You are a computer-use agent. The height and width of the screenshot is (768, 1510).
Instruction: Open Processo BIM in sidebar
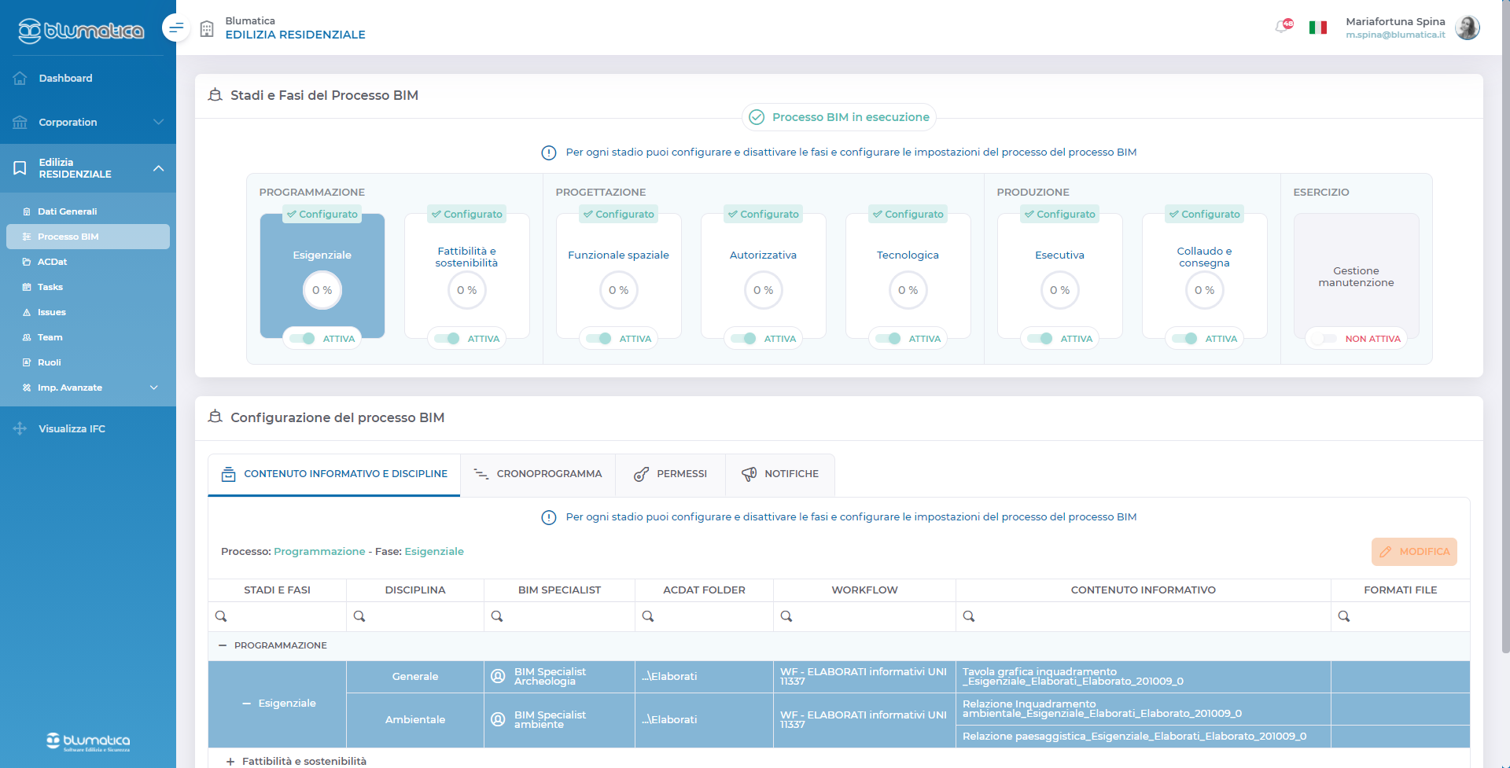point(88,237)
